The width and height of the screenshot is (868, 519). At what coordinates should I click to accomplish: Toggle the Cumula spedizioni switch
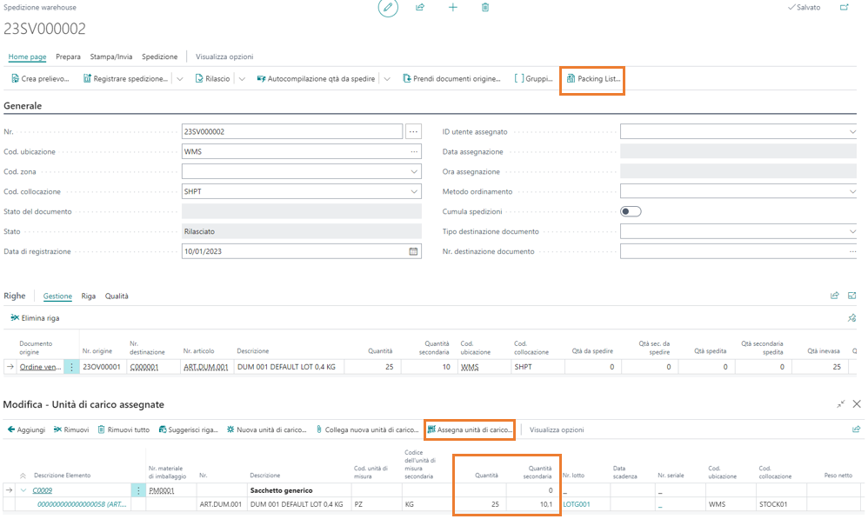tap(631, 211)
